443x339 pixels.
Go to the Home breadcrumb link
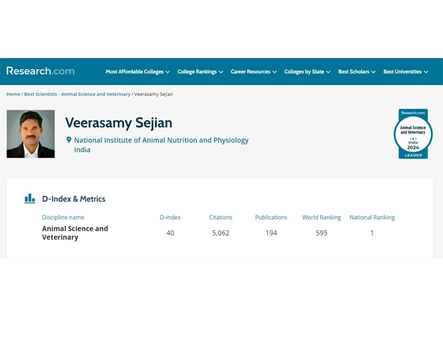point(13,94)
